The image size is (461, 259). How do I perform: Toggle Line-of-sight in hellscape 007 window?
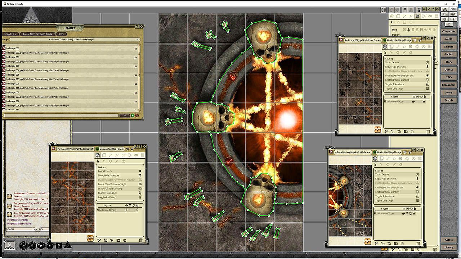[120, 184]
